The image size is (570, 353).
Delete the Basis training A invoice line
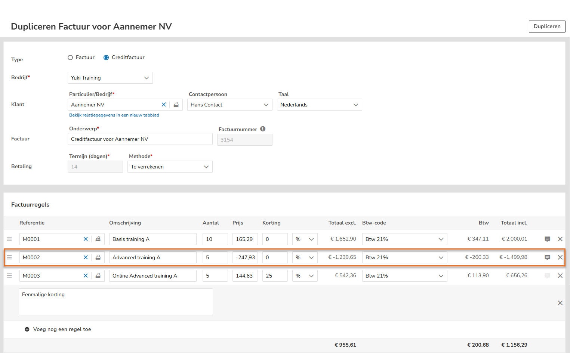[560, 239]
